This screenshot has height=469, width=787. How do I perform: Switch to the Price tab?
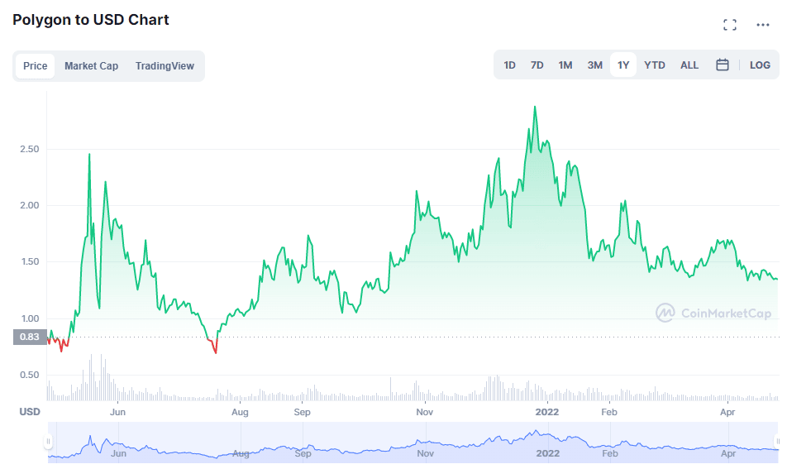point(35,66)
